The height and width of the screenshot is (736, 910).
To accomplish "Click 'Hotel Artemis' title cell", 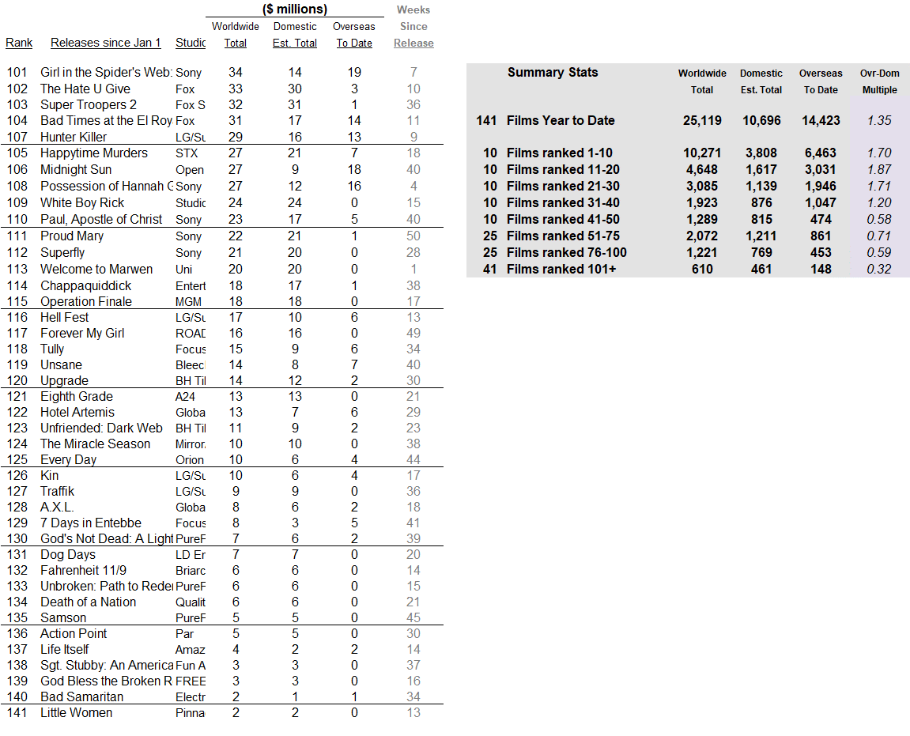I will 77,412.
